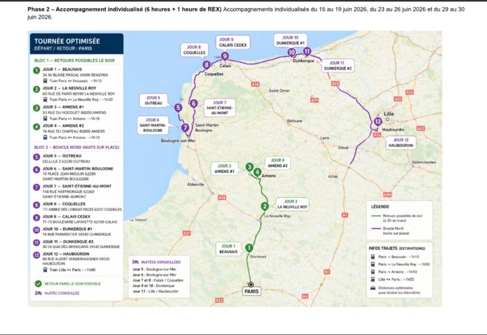Click bed icon in 'Nuitées conseillées' box header
This screenshot has height=335, width=487.
click(136, 262)
